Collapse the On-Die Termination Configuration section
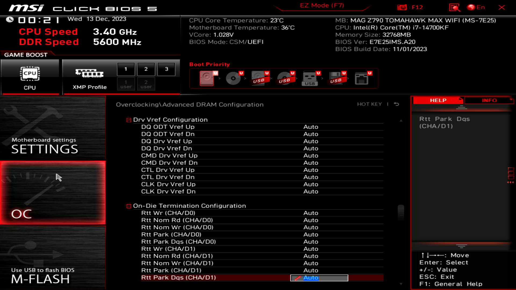This screenshot has width=516, height=290. 128,206
